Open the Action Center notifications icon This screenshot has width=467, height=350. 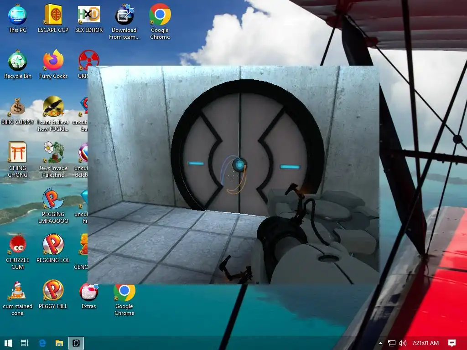(452, 343)
